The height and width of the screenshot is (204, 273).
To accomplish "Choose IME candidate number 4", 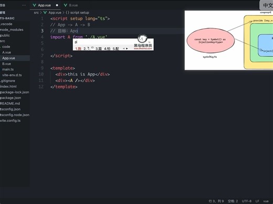I will pyautogui.click(x=107, y=49).
